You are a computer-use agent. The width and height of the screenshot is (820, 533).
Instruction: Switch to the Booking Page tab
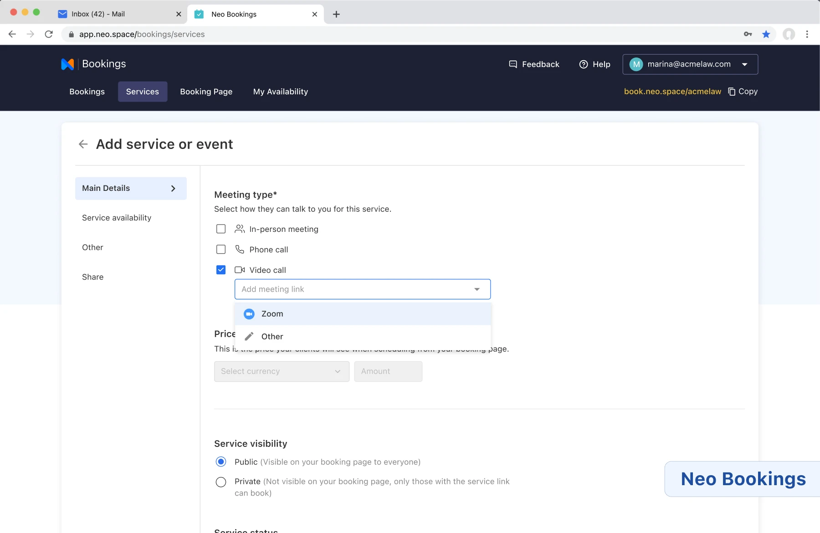(x=206, y=92)
